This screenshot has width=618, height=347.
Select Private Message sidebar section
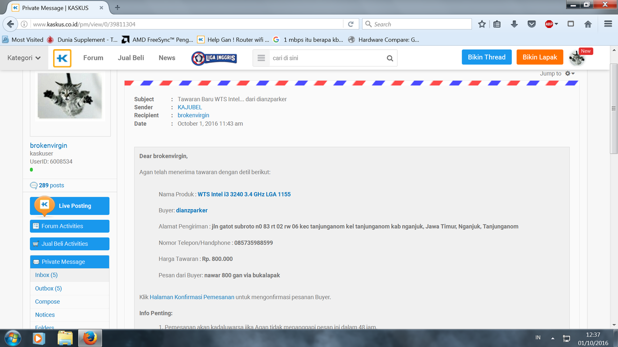pyautogui.click(x=70, y=262)
